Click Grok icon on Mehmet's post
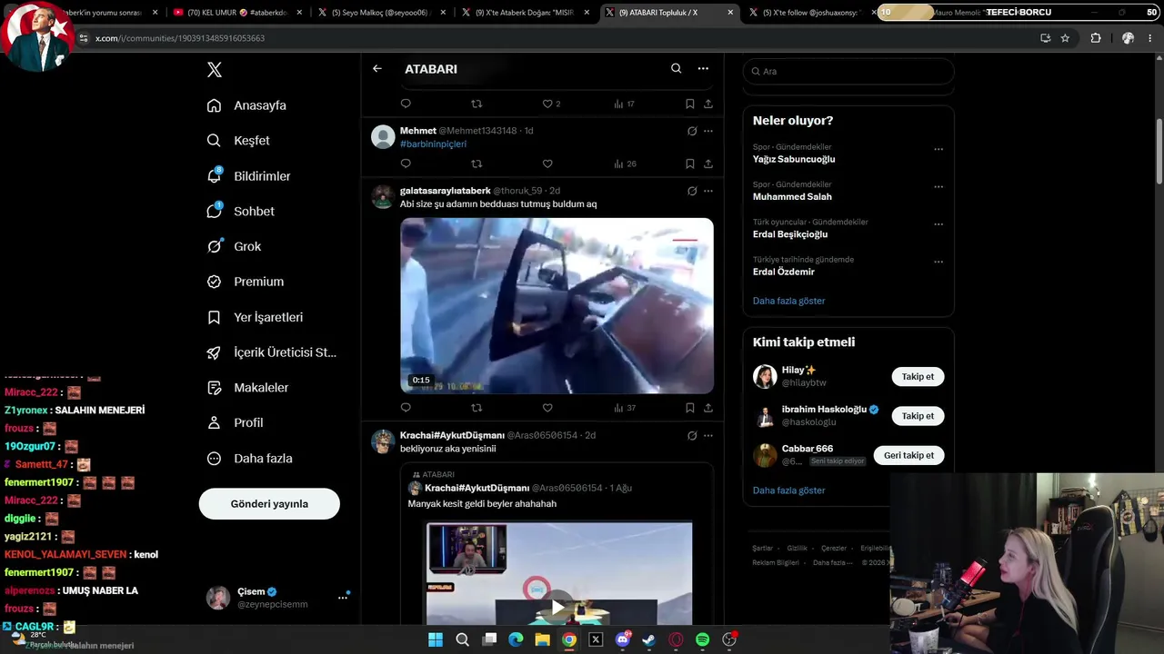The height and width of the screenshot is (654, 1164). 692,131
